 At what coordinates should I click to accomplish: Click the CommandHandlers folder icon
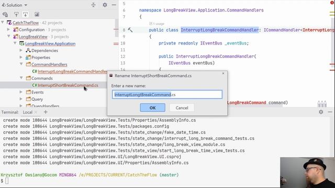pyautogui.click(x=28, y=64)
